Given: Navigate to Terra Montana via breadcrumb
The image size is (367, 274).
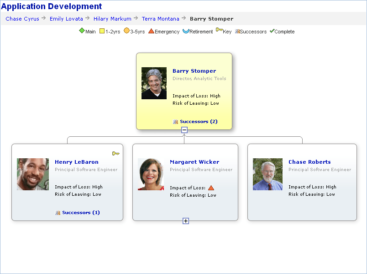Looking at the screenshot, I should (x=160, y=19).
